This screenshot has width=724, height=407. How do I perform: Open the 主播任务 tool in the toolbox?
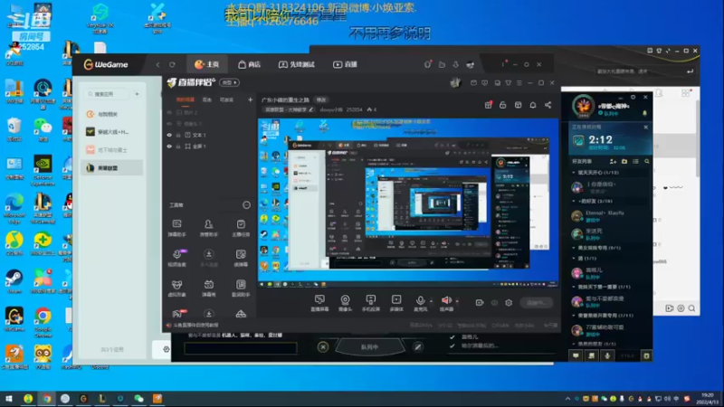click(x=241, y=228)
